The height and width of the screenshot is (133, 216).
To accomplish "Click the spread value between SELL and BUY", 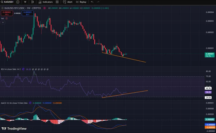I will pyautogui.click(x=17, y=13).
